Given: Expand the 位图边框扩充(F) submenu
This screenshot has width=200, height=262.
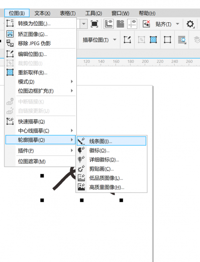Looking at the screenshot, I should click(41, 91).
